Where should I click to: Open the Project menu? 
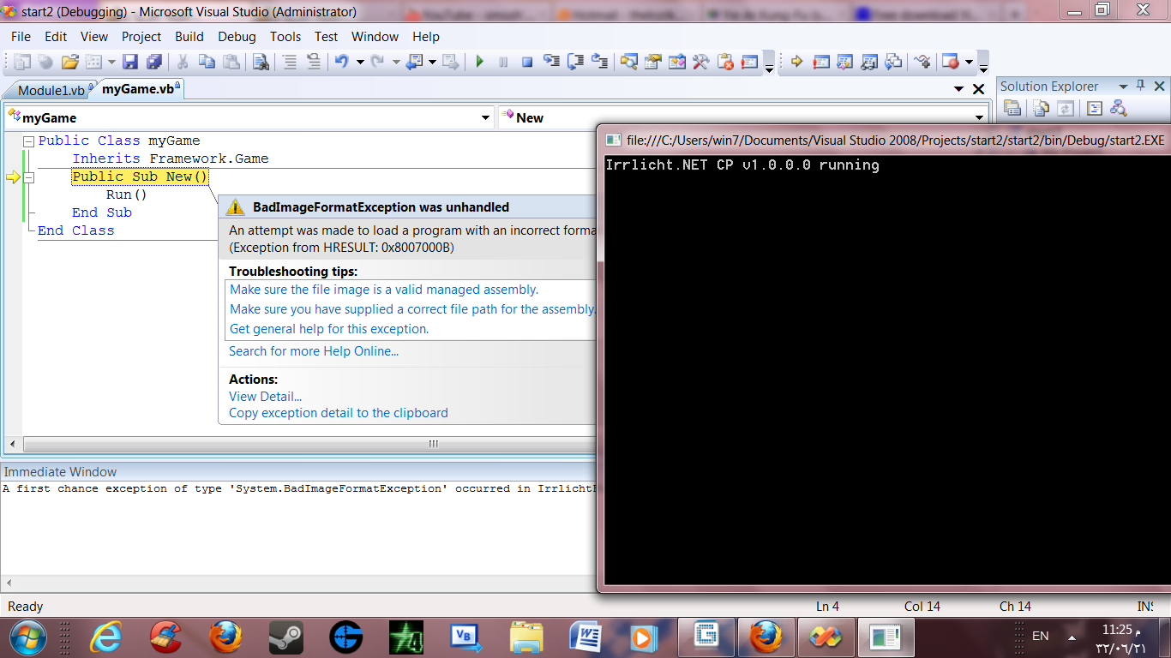141,37
